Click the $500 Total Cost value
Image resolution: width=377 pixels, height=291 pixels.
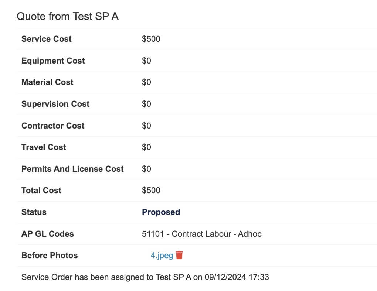point(151,190)
